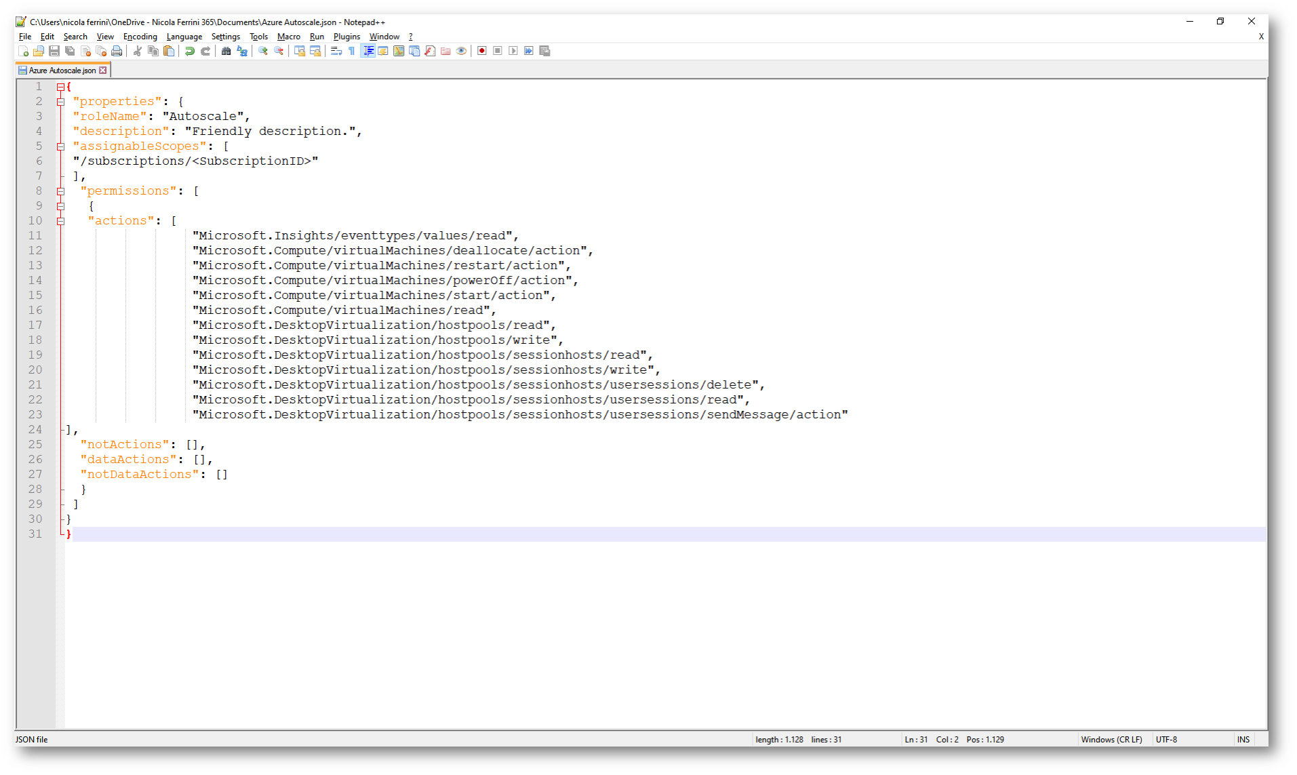Open the Function List panel icon
This screenshot has width=1297, height=775.
(x=430, y=51)
